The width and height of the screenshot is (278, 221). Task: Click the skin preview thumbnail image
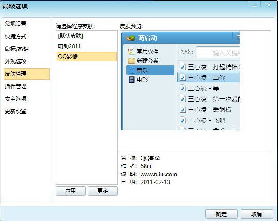[180, 81]
